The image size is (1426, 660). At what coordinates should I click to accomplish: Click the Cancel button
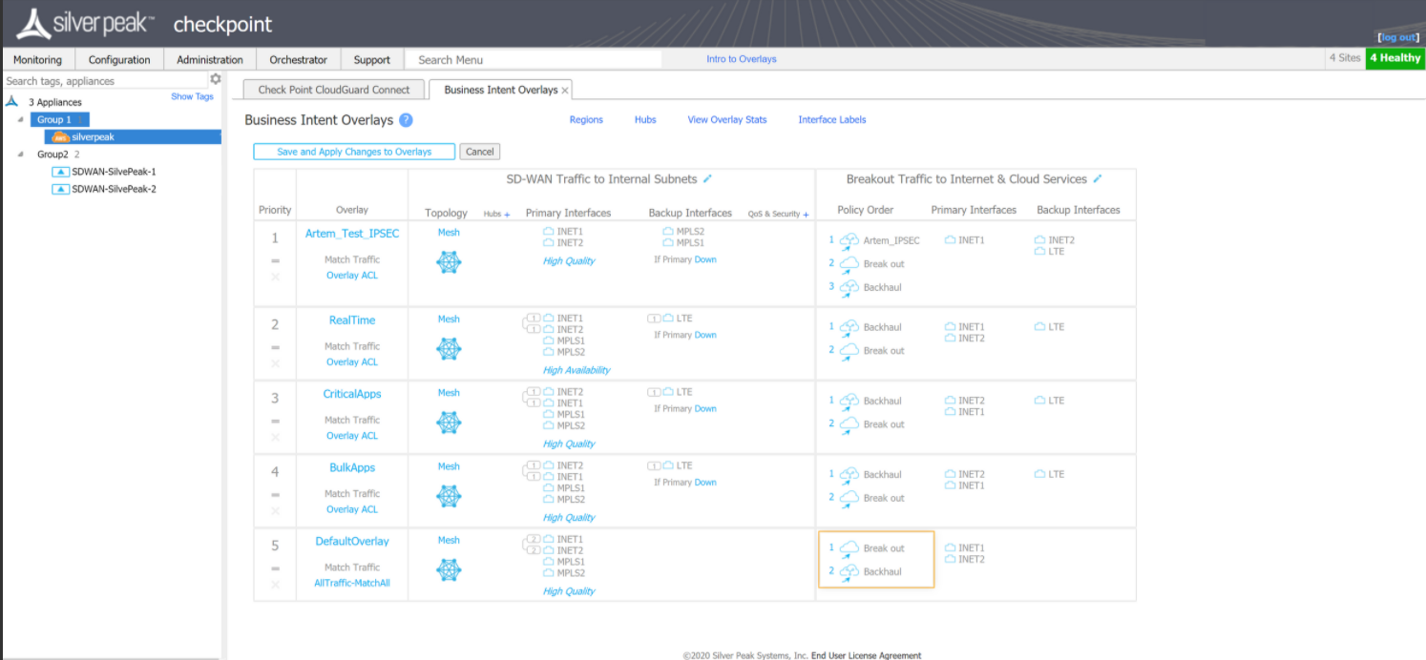480,152
